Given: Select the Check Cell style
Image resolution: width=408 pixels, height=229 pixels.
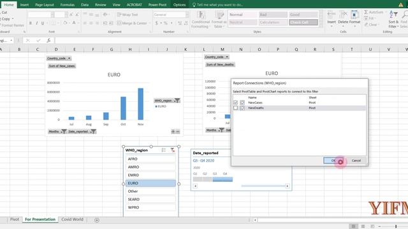Looking at the screenshot, I should pos(303,22).
